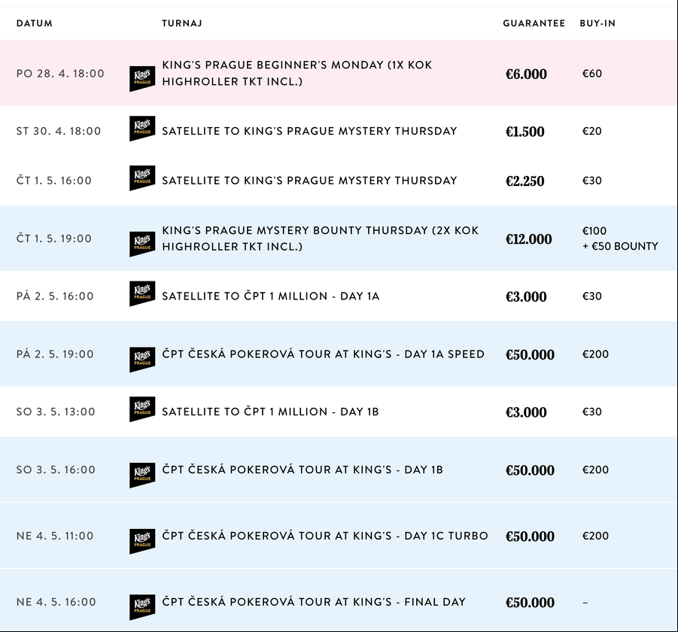The height and width of the screenshot is (632, 678).
Task: Click King's logo beside Mystery Bounty Thursday
Action: [142, 244]
